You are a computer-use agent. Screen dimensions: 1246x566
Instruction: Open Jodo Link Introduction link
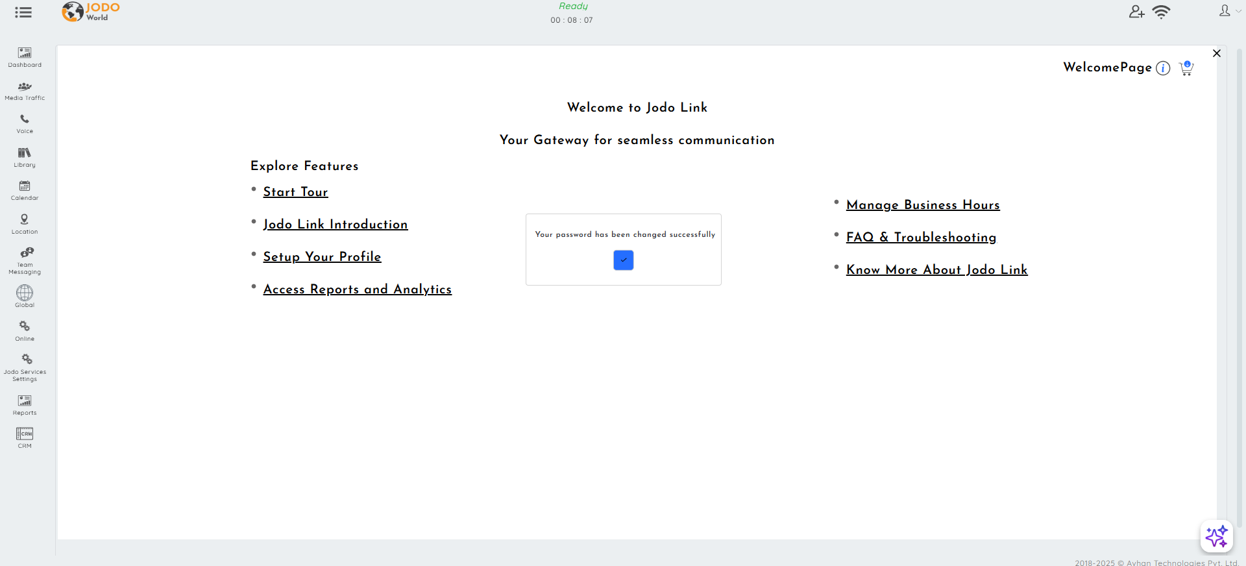click(x=336, y=225)
